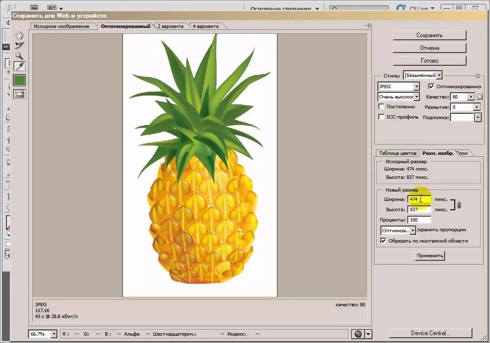Open the Подложка dropdown arrow
This screenshot has width=490, height=343.
[x=478, y=118]
